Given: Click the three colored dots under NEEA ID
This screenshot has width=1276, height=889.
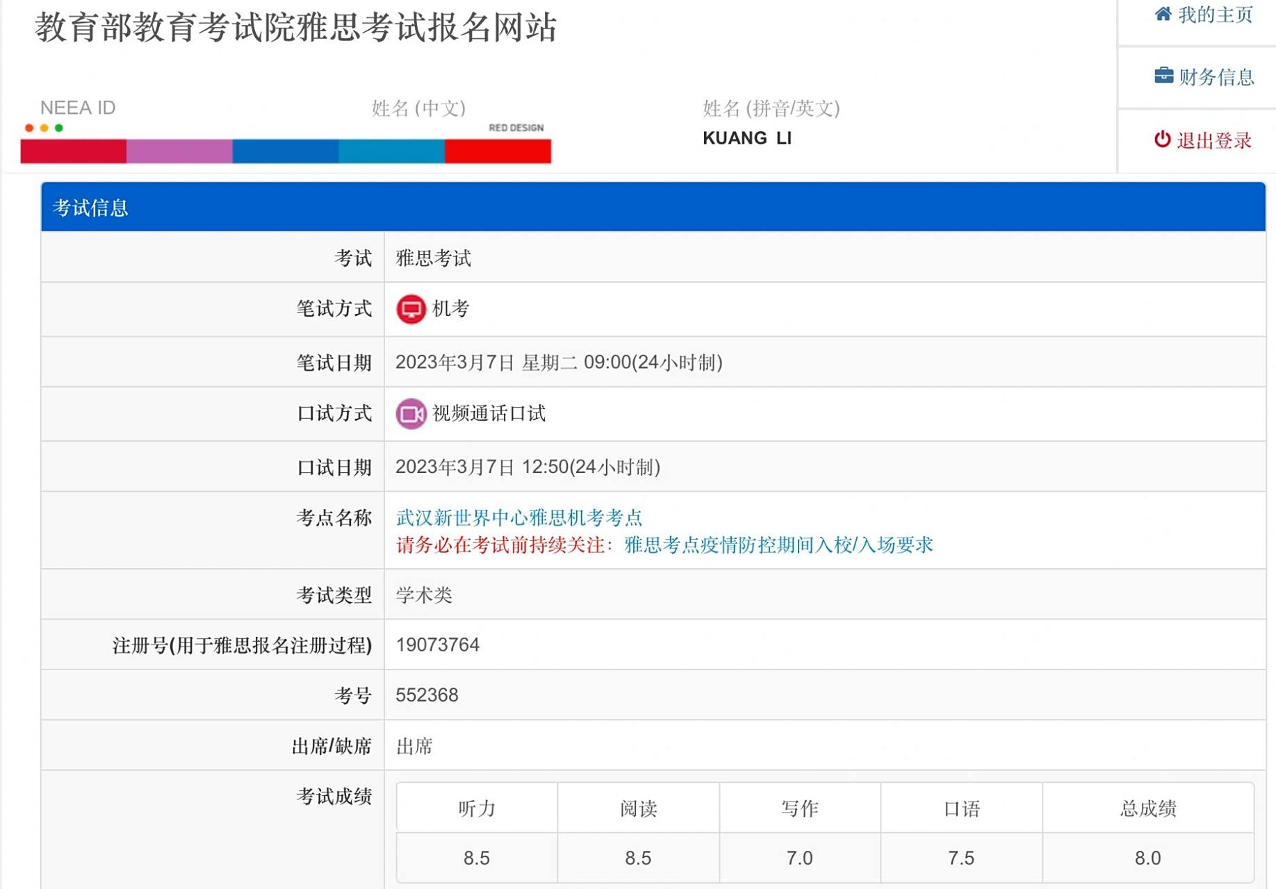Looking at the screenshot, I should (x=42, y=127).
